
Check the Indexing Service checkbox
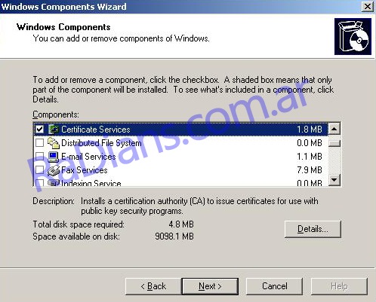tap(39, 182)
